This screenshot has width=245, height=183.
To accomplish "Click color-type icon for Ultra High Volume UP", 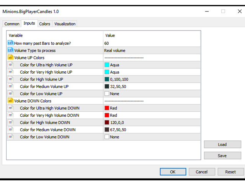I will point(10,64).
